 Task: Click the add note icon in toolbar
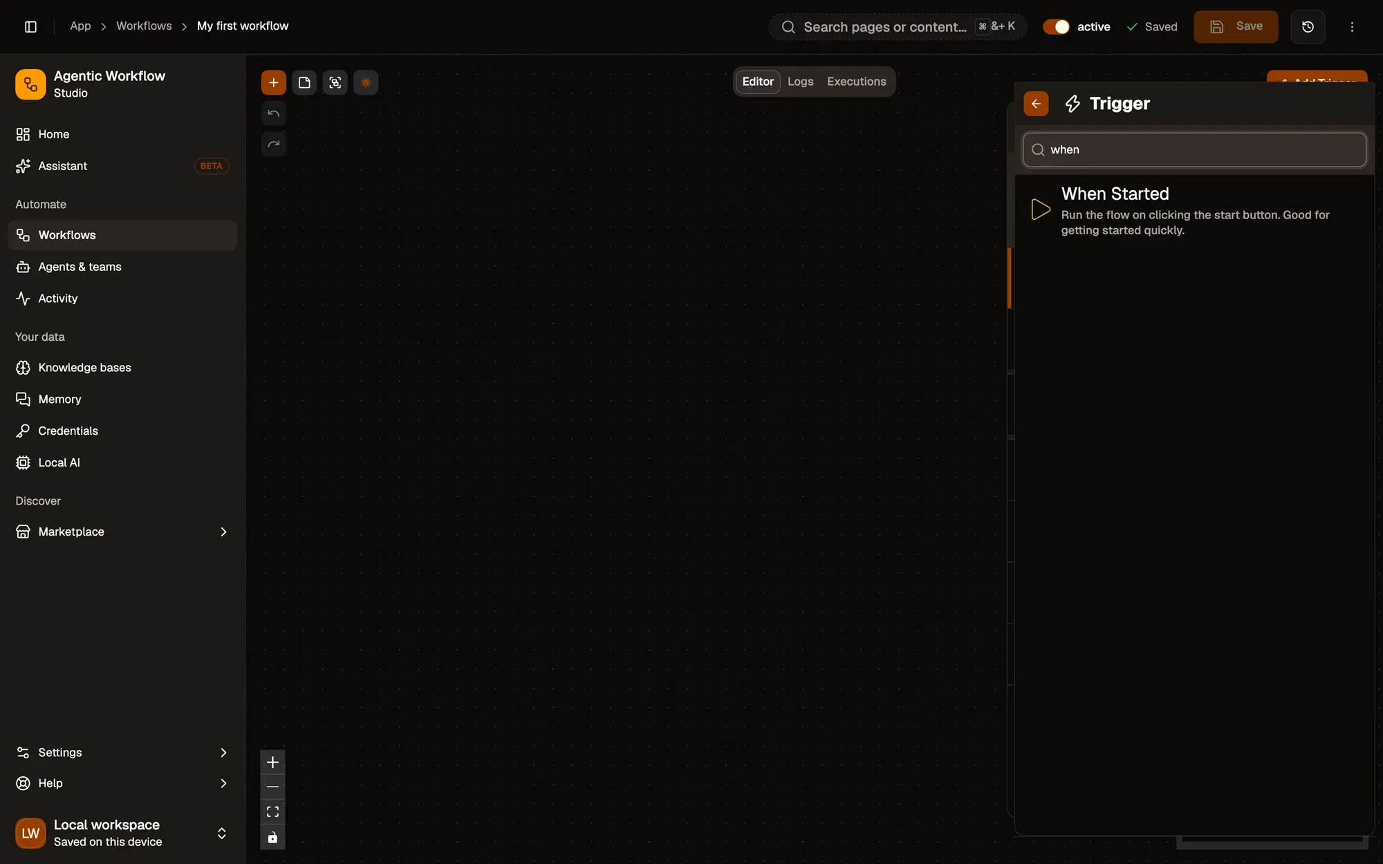coord(304,83)
